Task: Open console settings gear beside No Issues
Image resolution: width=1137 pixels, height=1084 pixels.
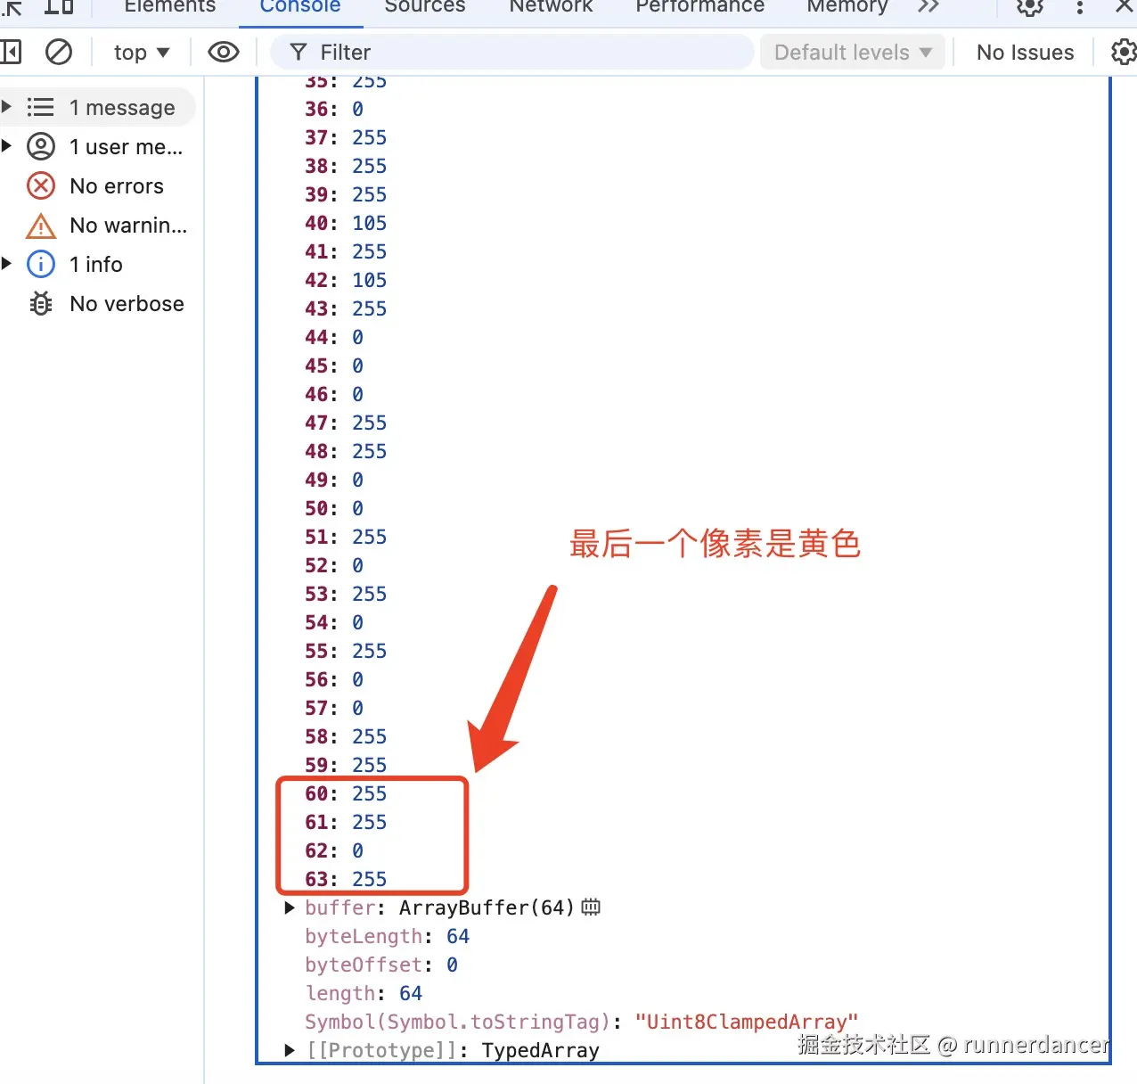Action: pos(1124,52)
